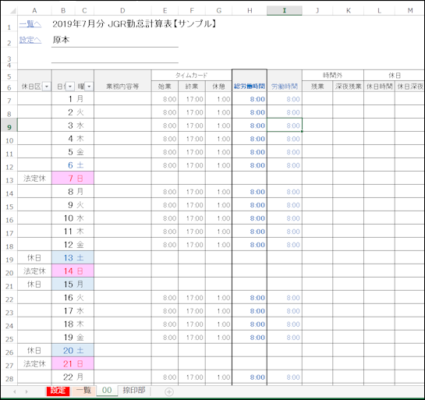This screenshot has height=400, width=425.
Task: Click 法定休 in row 13
Action: [34, 178]
